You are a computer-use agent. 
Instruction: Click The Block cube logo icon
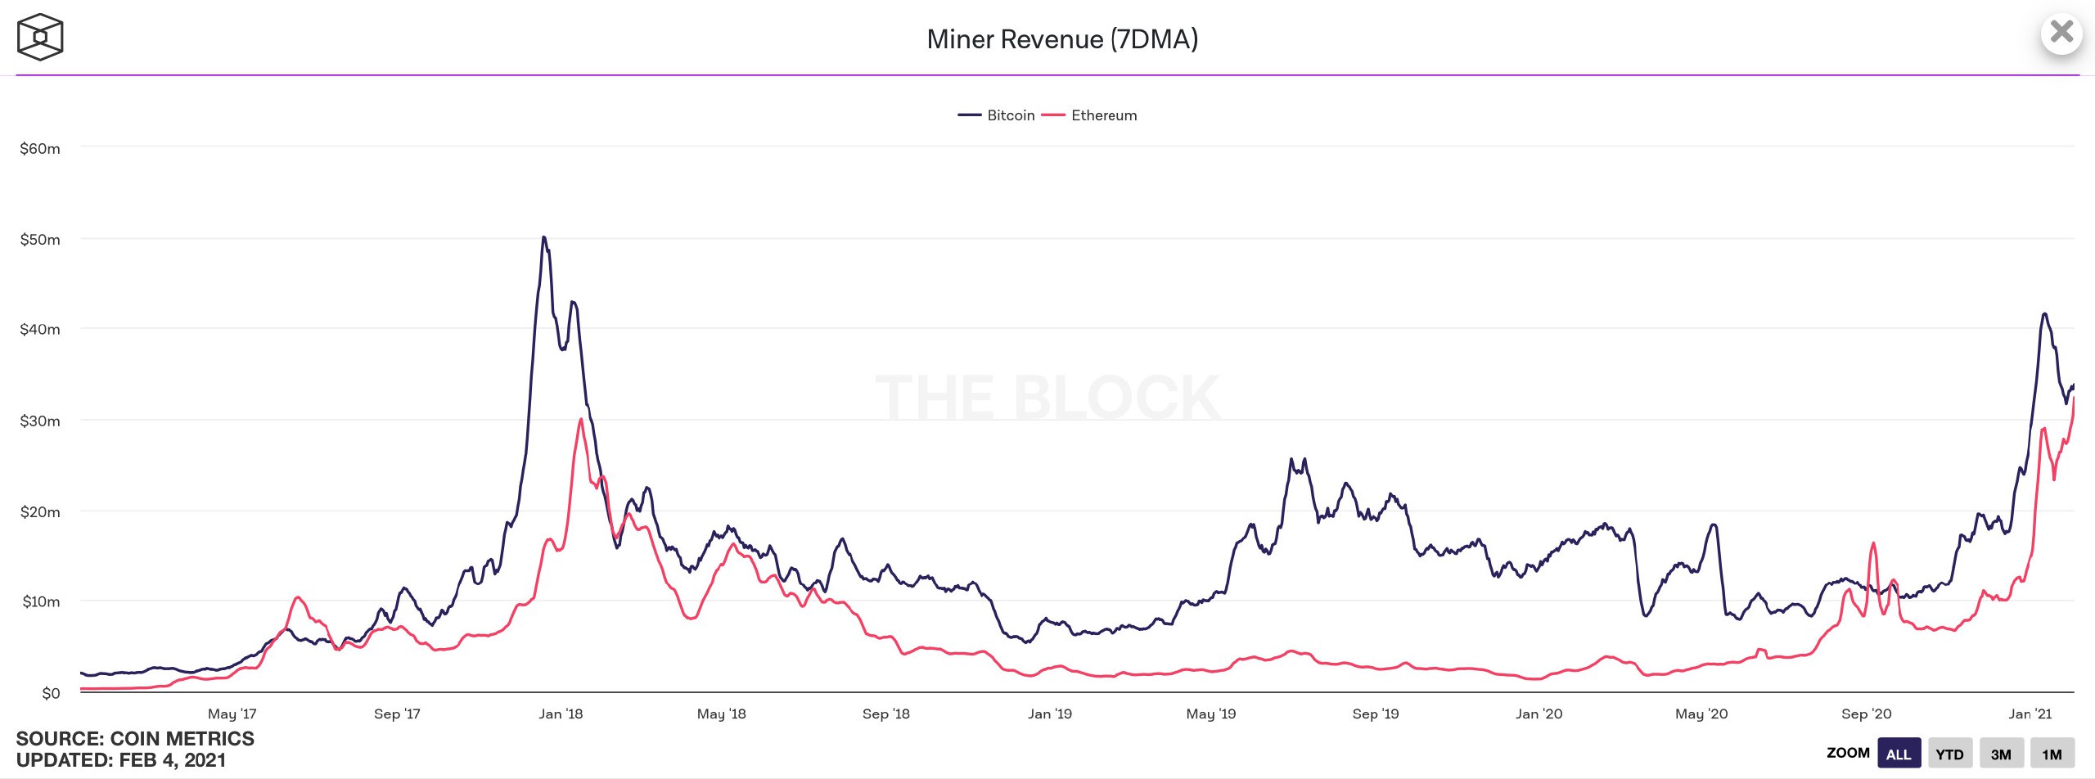point(40,37)
